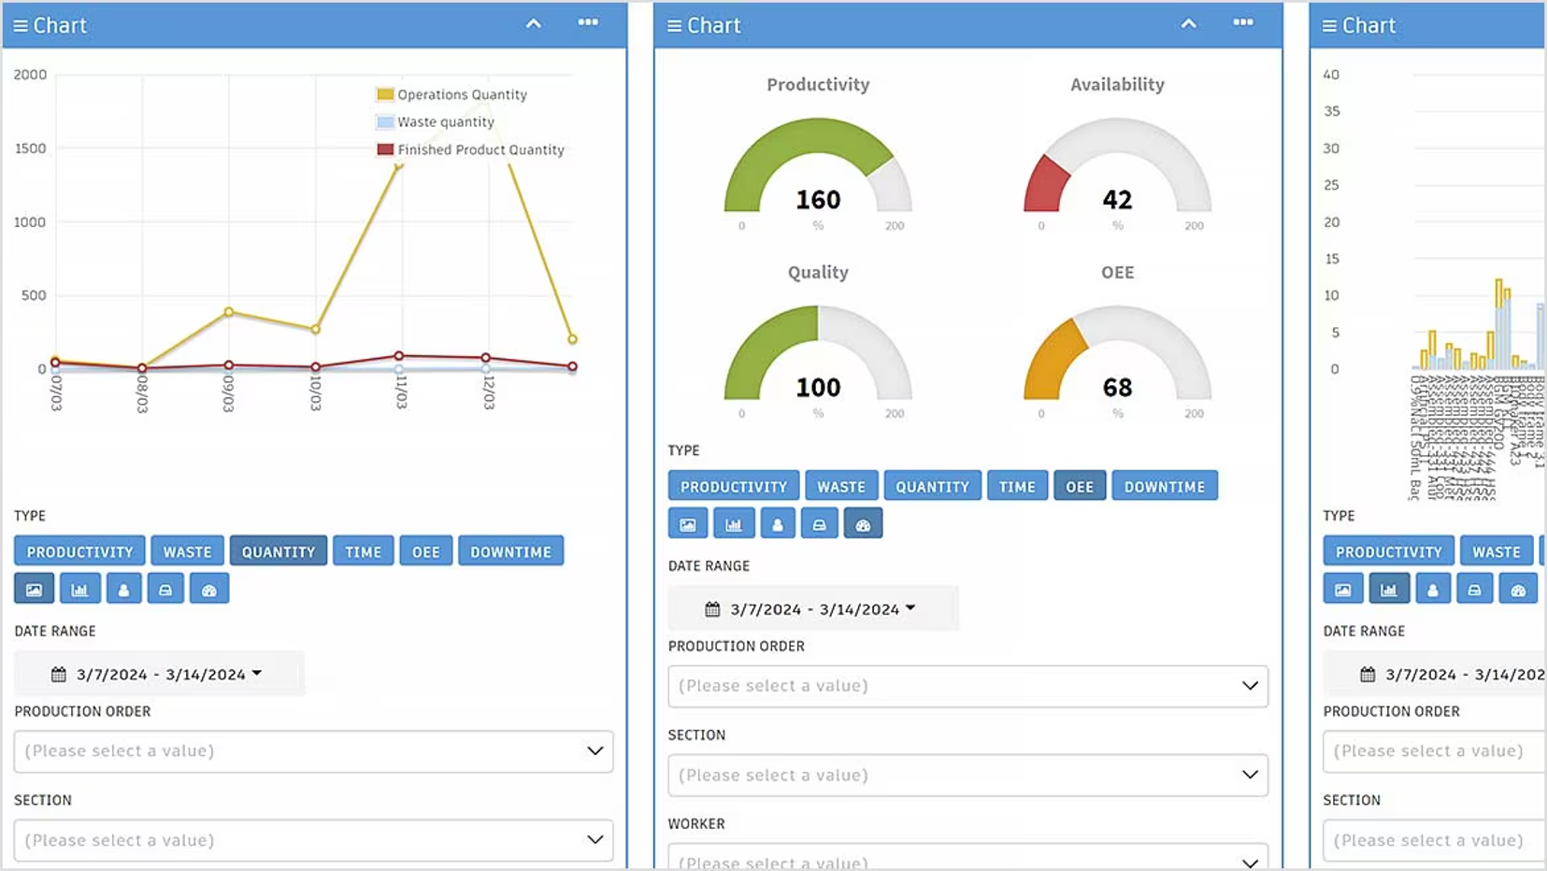
Task: Switch gauge panel to DOWNTIME type
Action: pyautogui.click(x=1165, y=486)
